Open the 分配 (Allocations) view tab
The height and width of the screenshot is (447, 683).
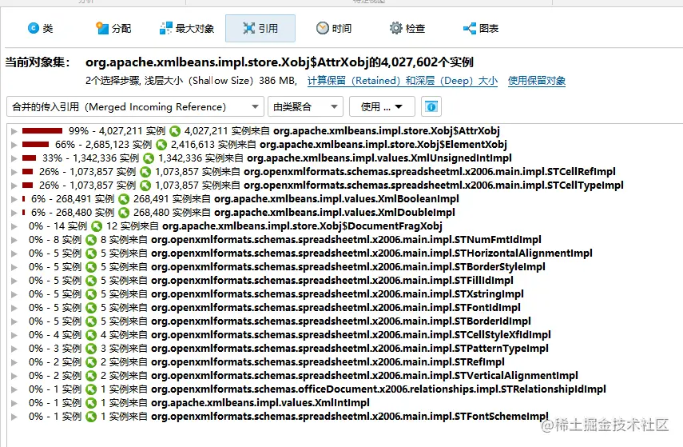113,28
